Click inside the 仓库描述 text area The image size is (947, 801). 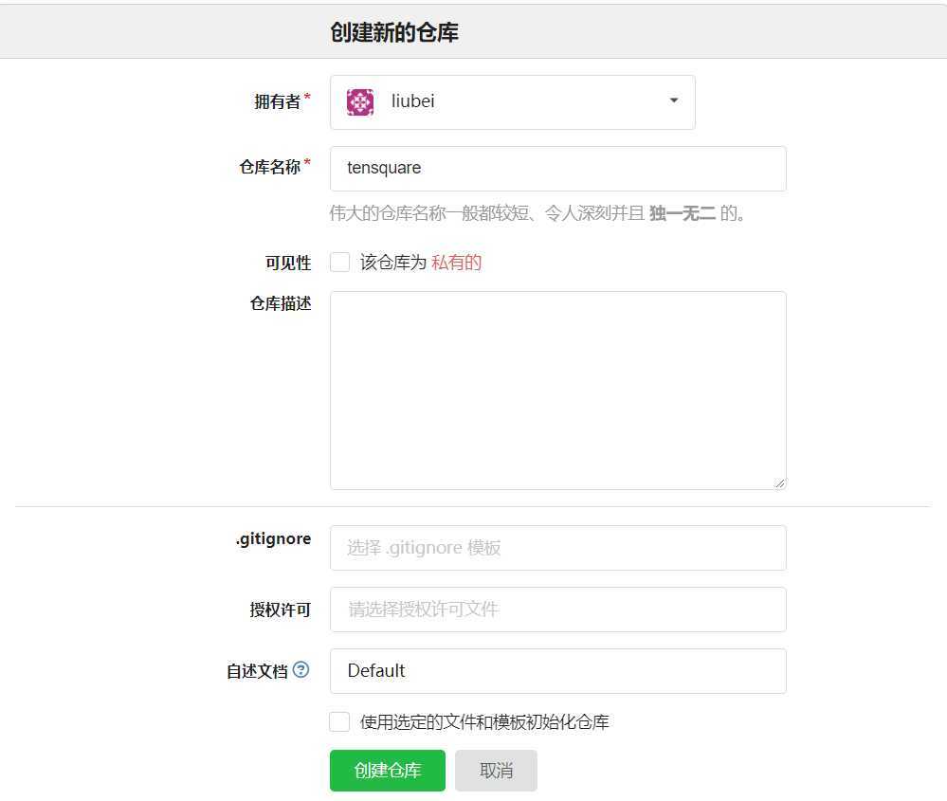pos(558,391)
